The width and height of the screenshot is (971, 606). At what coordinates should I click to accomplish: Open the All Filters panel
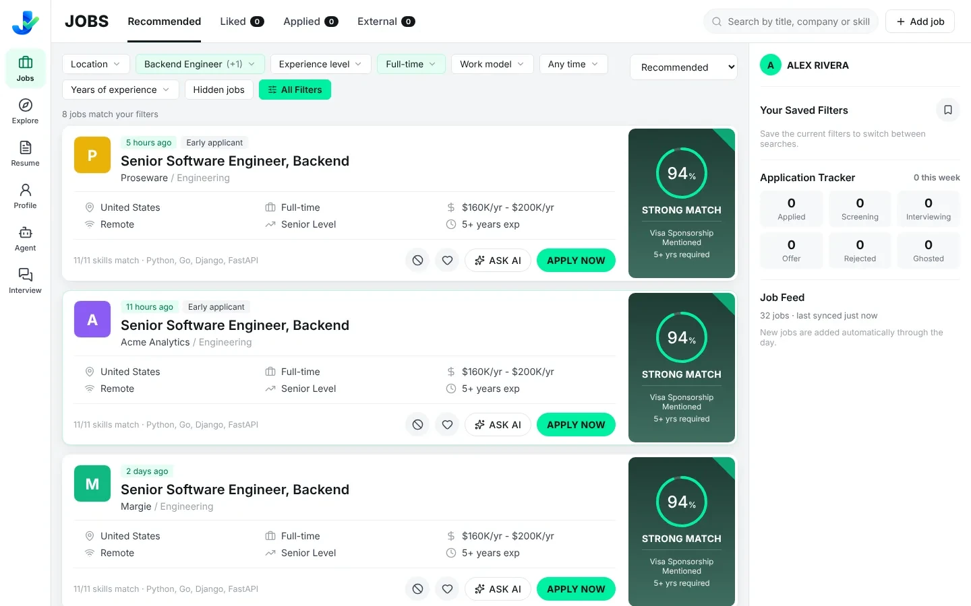click(295, 90)
